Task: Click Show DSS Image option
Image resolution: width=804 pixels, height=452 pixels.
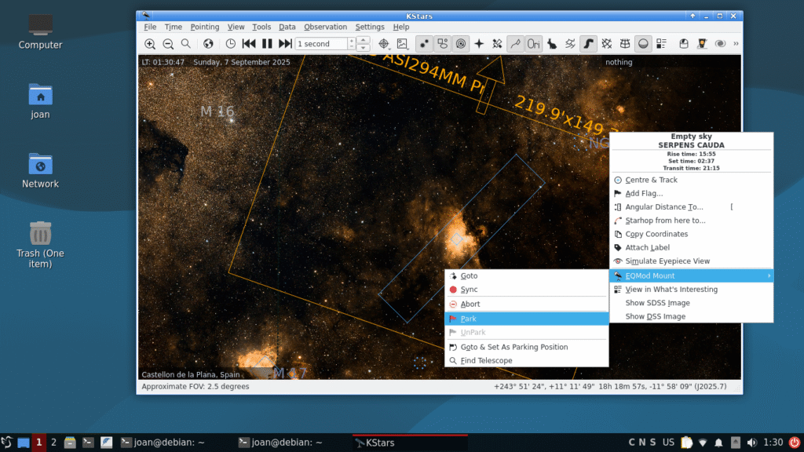Action: point(655,316)
